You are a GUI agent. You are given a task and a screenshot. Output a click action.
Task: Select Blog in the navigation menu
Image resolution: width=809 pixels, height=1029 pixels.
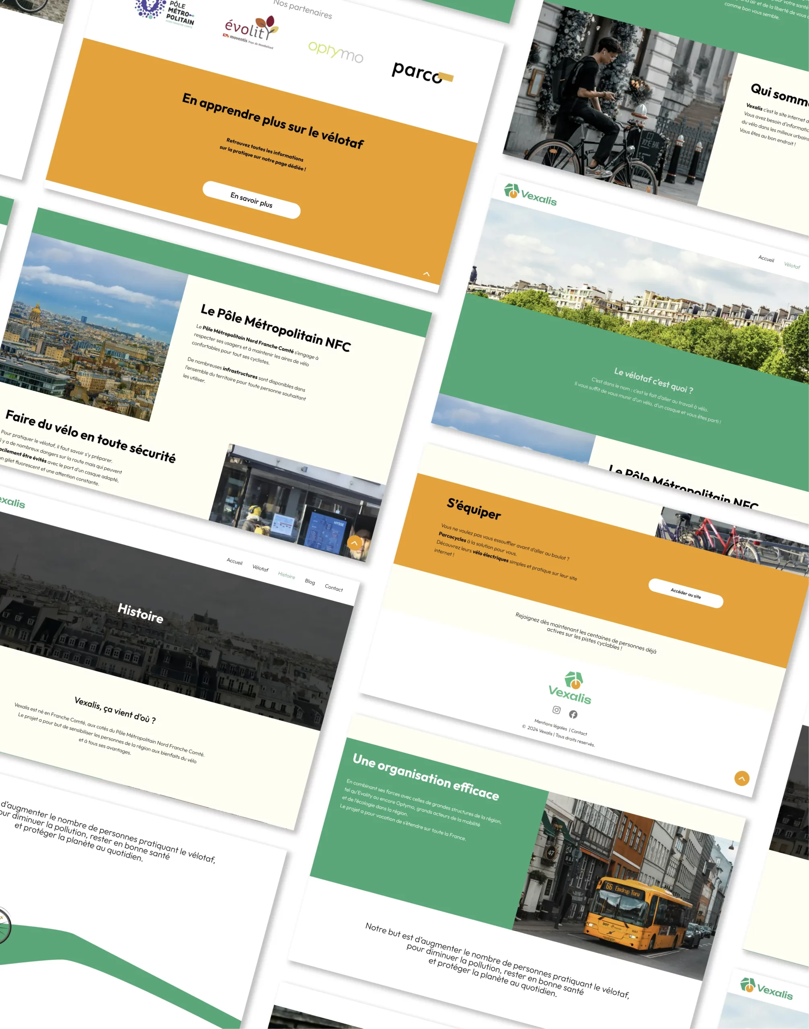310,582
